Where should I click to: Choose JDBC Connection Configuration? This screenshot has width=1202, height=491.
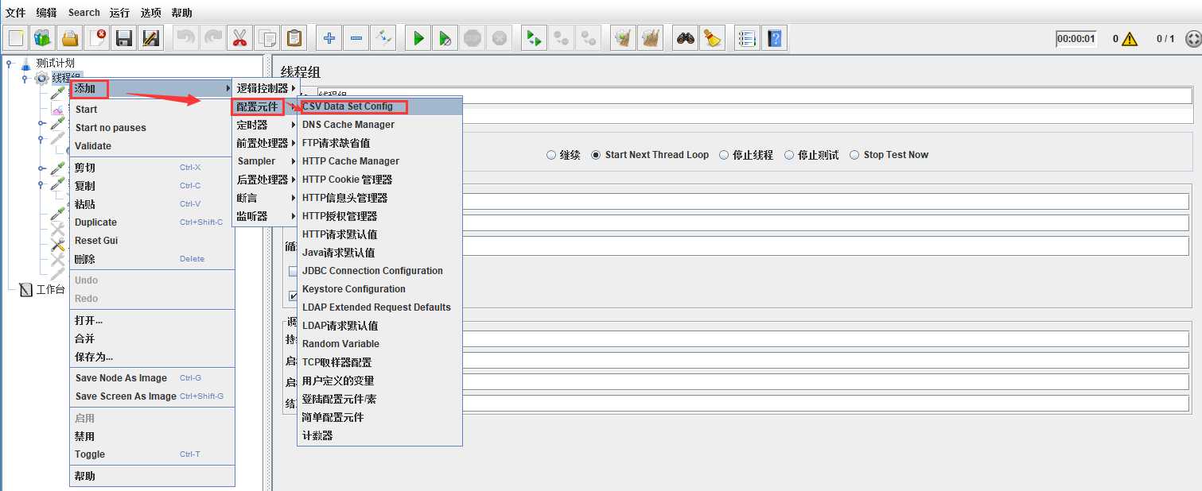(x=379, y=271)
